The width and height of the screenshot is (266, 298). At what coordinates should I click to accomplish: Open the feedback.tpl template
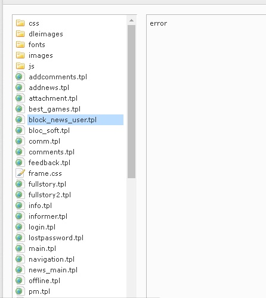[50, 163]
